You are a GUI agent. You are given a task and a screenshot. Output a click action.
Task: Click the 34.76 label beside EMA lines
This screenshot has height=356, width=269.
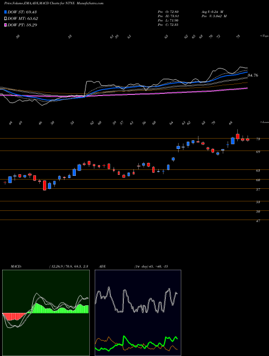coord(253,75)
